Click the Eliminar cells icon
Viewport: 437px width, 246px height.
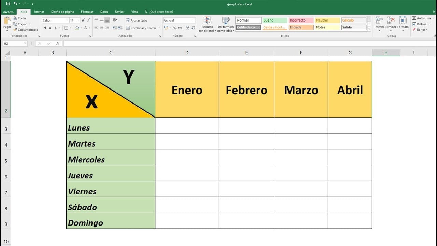point(391,20)
